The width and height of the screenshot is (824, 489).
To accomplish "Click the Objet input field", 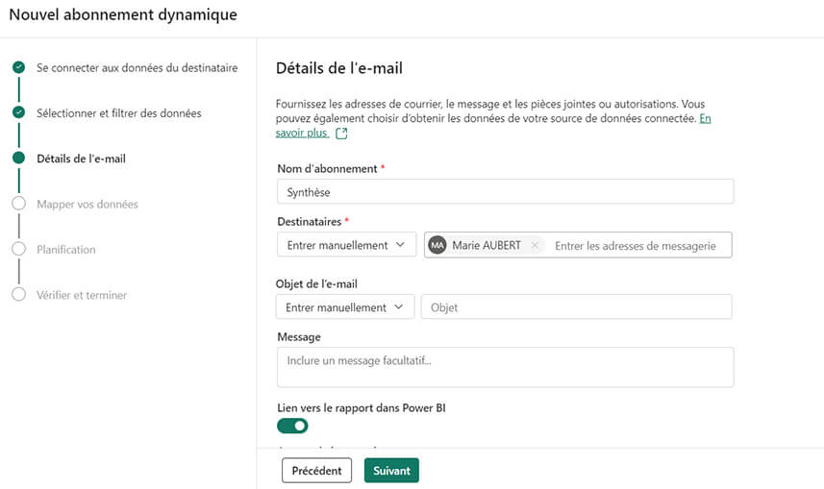I will [x=577, y=306].
